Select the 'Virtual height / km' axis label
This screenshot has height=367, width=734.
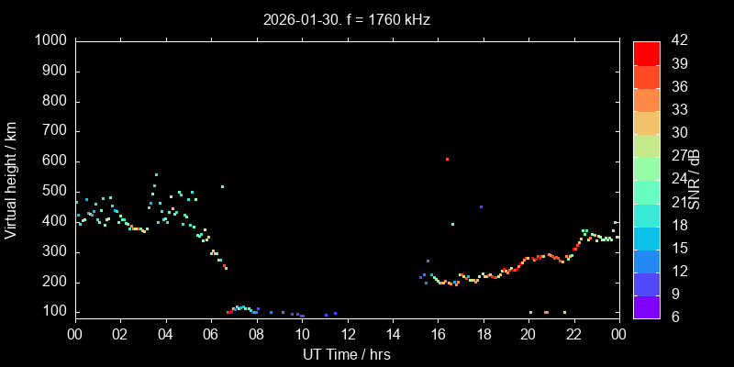[x=11, y=180]
